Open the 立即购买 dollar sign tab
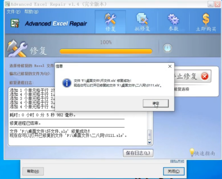Viewport: 222px width, 179px height. [206, 22]
